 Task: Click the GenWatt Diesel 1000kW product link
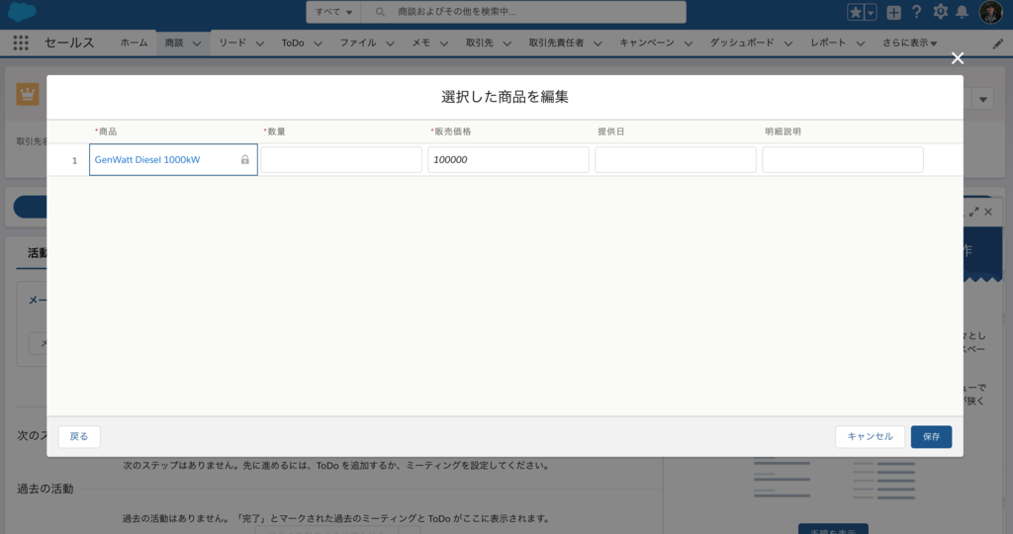(x=147, y=159)
